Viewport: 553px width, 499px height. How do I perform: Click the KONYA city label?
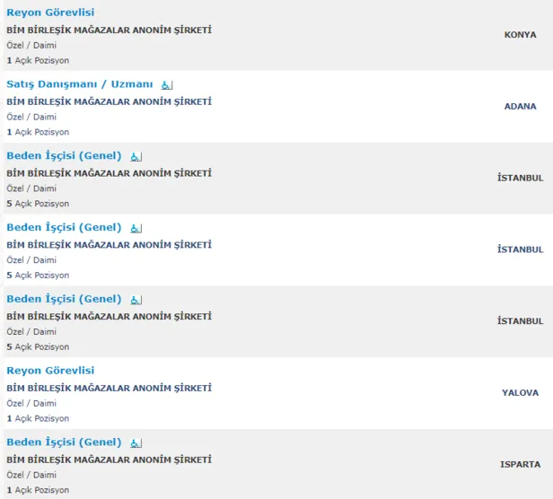[521, 35]
